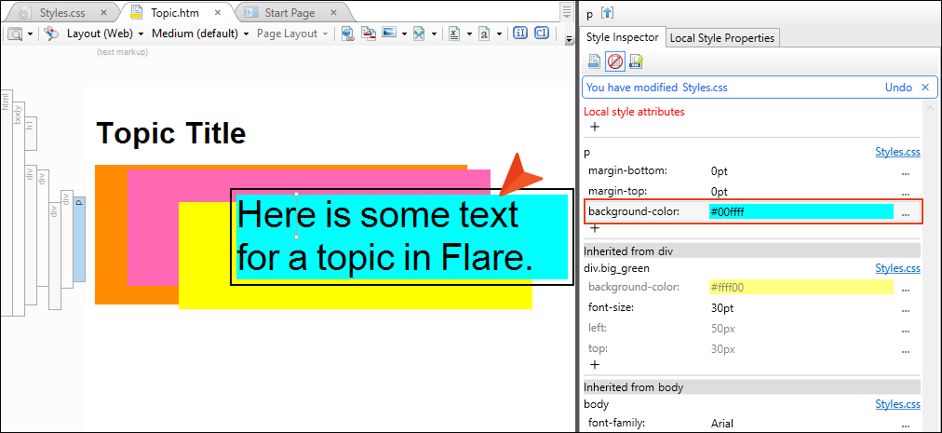Add a property to p with plus
This screenshot has height=433, width=942.
tap(595, 228)
